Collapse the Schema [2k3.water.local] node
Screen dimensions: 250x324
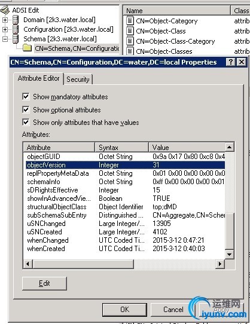5,39
